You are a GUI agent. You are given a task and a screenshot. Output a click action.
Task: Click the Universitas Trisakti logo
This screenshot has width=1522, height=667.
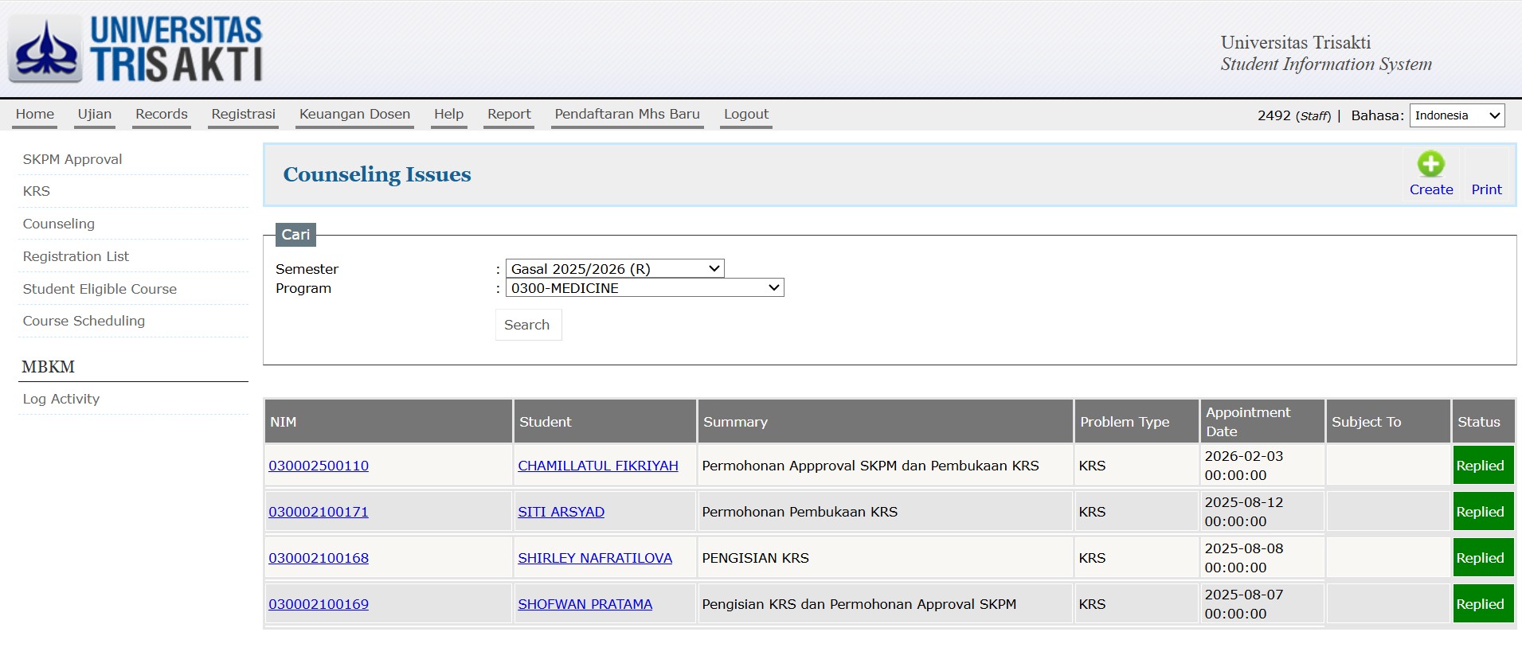tap(135, 49)
